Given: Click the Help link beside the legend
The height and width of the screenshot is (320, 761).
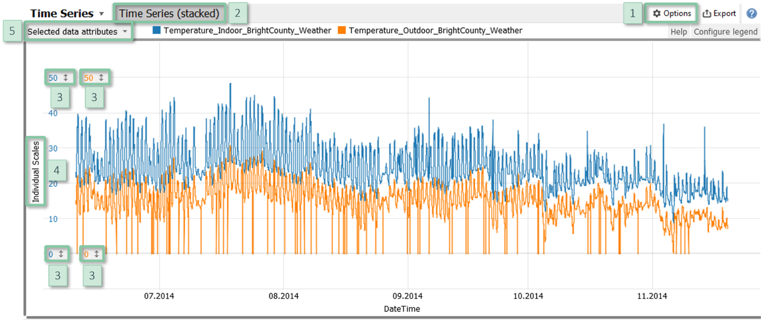Looking at the screenshot, I should coord(678,32).
